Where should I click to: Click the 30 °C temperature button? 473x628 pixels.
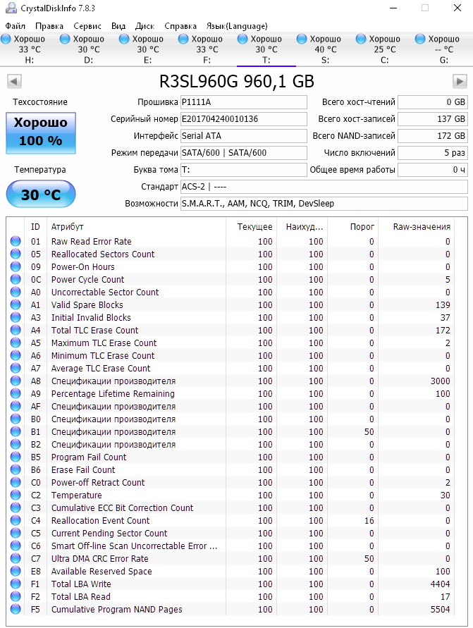click(41, 195)
